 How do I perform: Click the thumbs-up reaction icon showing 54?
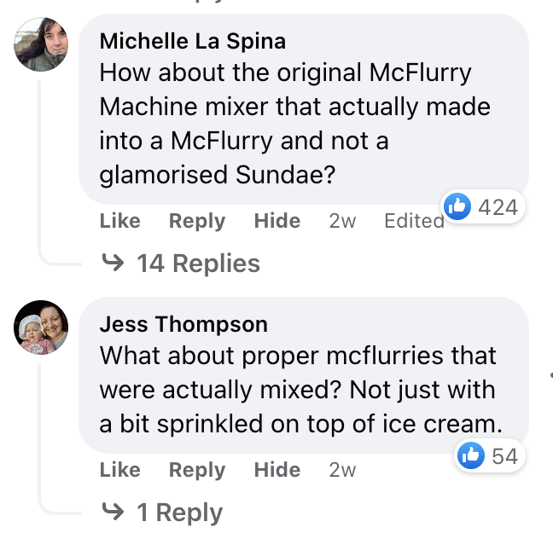click(x=470, y=456)
